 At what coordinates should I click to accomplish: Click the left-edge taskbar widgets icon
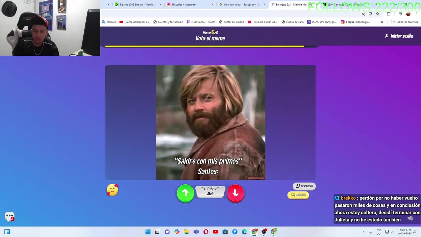tap(7, 232)
